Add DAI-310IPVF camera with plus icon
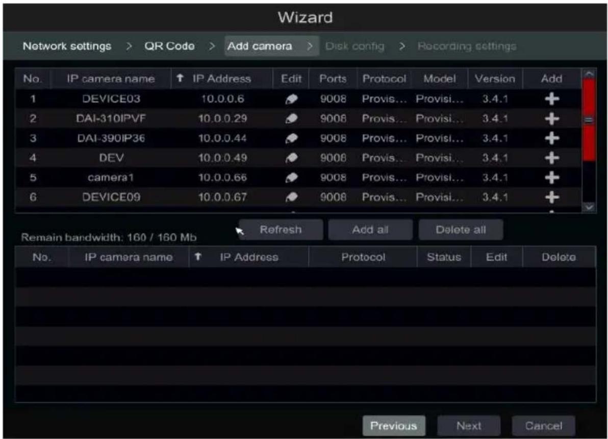This screenshot has width=608, height=439. tap(552, 119)
